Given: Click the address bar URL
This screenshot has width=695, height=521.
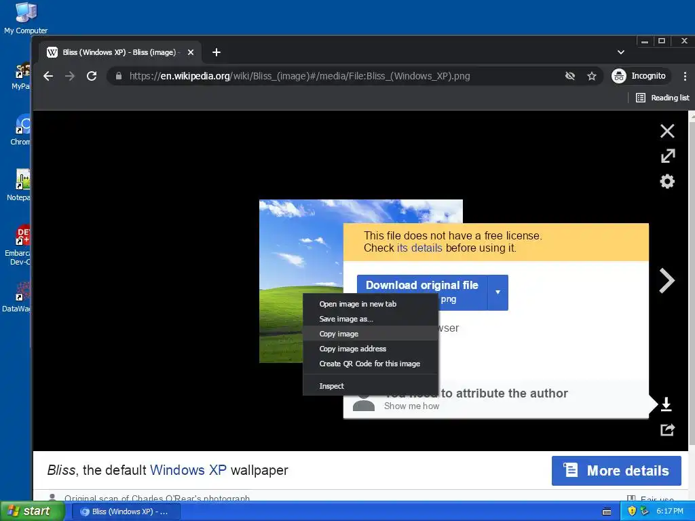Looking at the screenshot, I should 299,76.
